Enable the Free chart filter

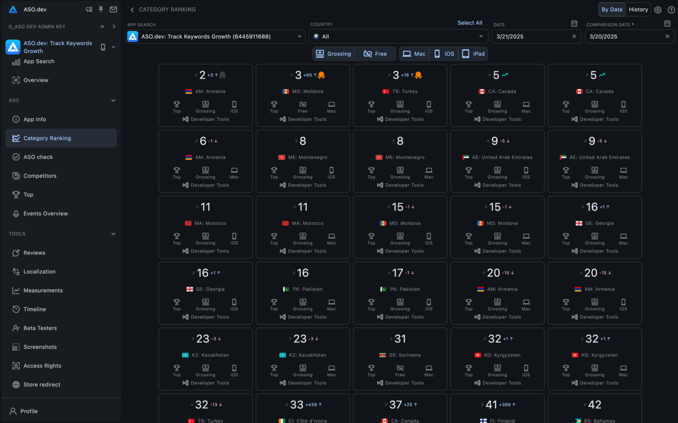coord(375,53)
